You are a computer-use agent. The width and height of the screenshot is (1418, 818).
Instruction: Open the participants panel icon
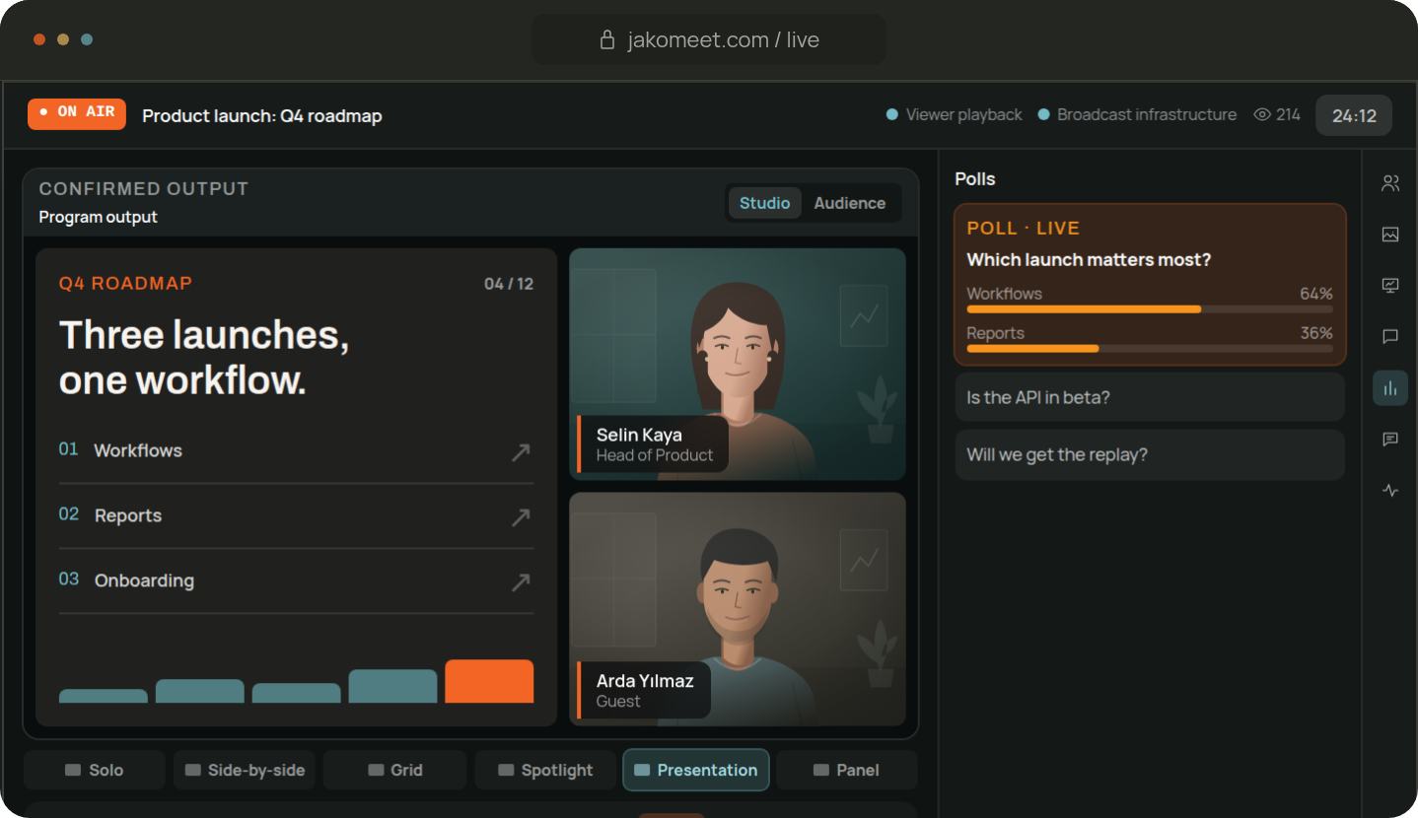1390,183
